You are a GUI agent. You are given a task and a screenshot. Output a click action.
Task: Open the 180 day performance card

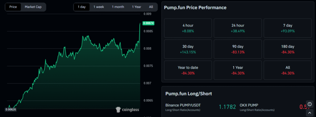coord(288,49)
